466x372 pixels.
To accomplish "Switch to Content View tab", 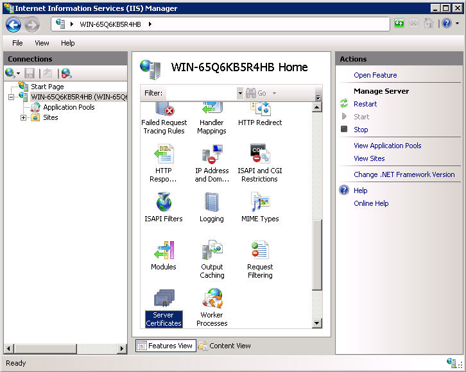I will (225, 346).
